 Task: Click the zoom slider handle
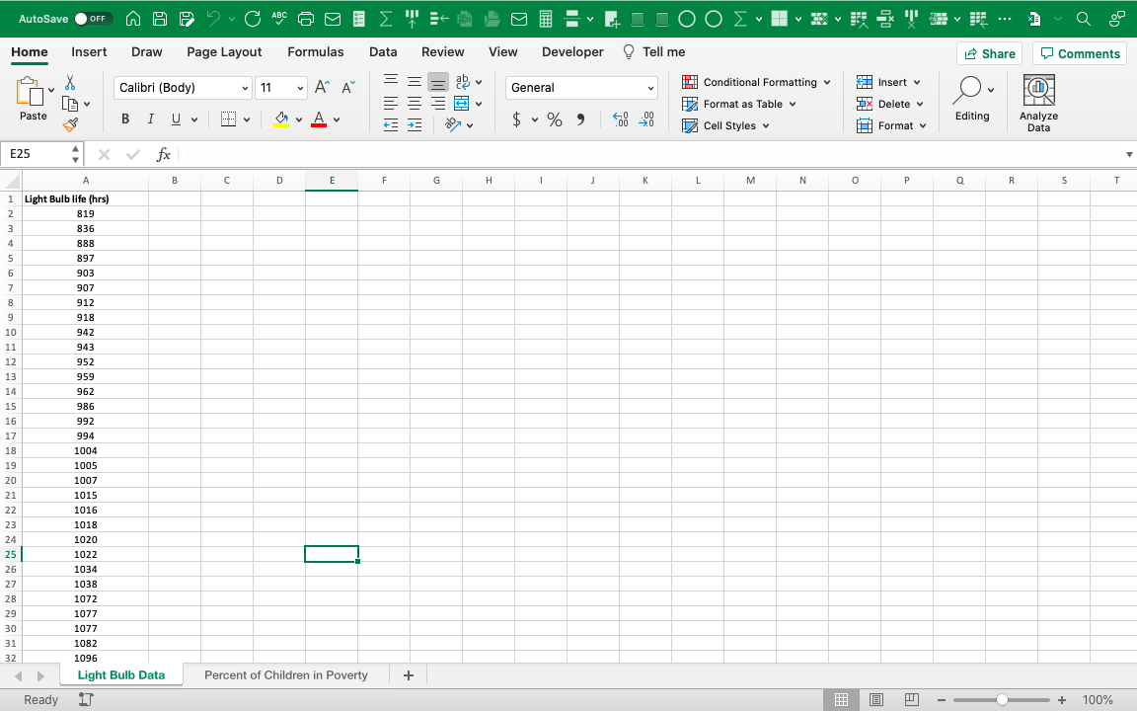(1002, 700)
